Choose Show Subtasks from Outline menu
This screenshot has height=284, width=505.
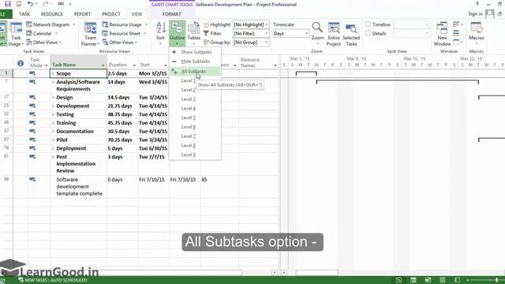click(195, 52)
